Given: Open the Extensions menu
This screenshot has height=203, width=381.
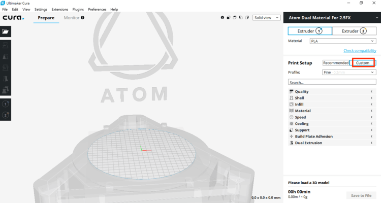Looking at the screenshot, I should pos(60,9).
